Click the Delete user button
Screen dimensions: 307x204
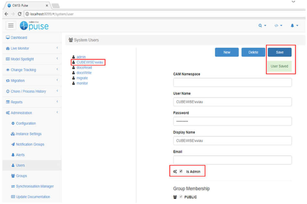(253, 52)
